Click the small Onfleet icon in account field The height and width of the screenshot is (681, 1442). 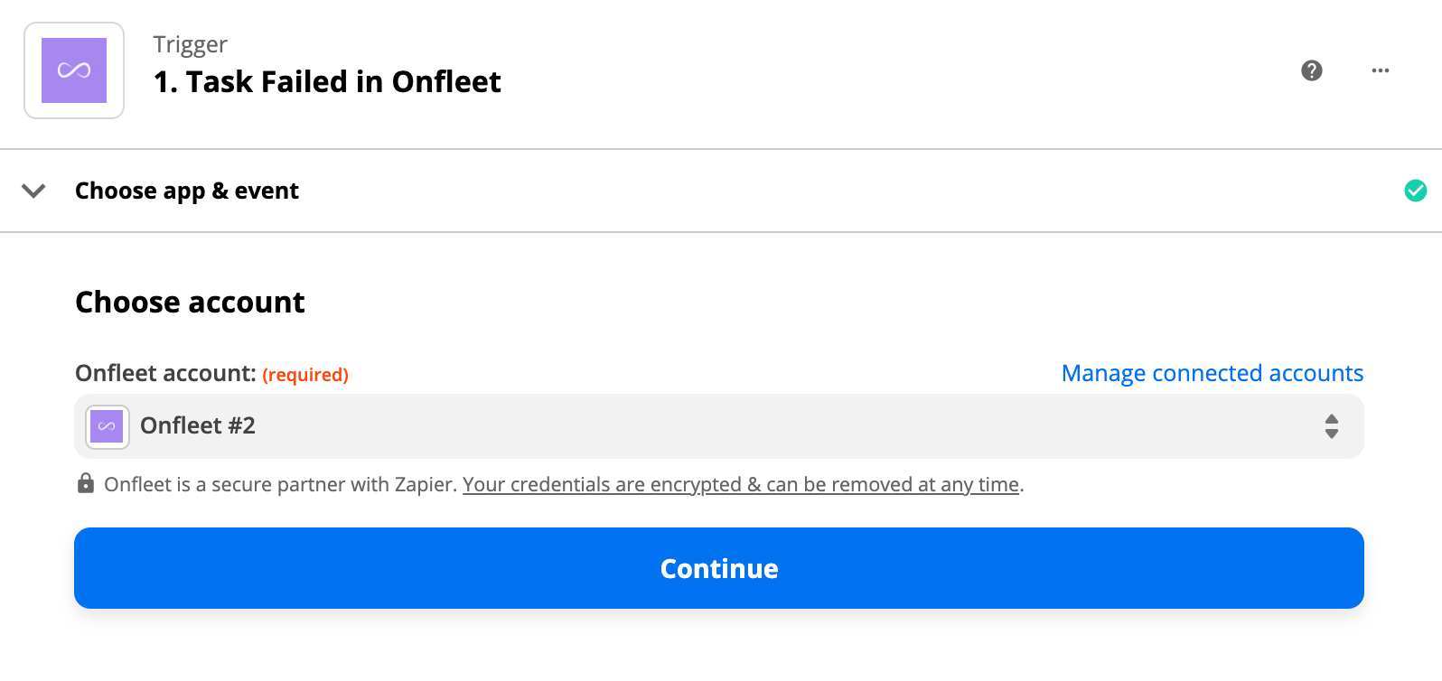point(108,426)
